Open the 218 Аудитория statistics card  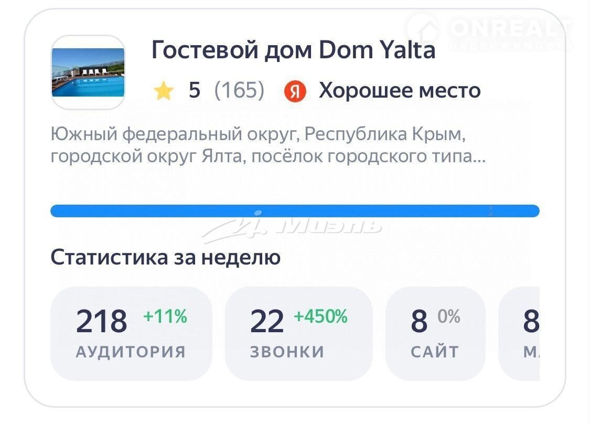click(x=131, y=333)
